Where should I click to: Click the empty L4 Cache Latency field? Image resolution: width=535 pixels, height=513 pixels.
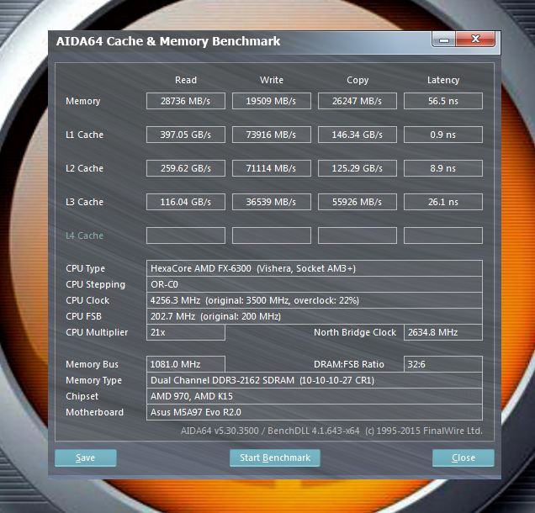(x=442, y=235)
